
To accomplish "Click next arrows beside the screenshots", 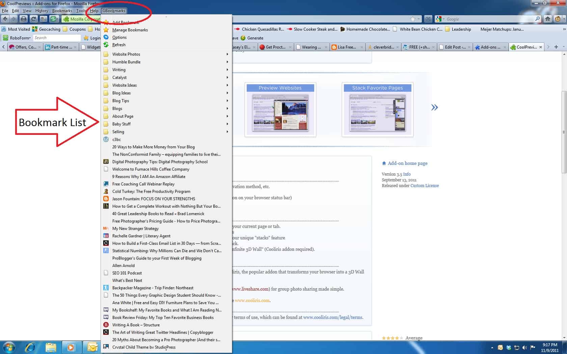I will point(435,107).
